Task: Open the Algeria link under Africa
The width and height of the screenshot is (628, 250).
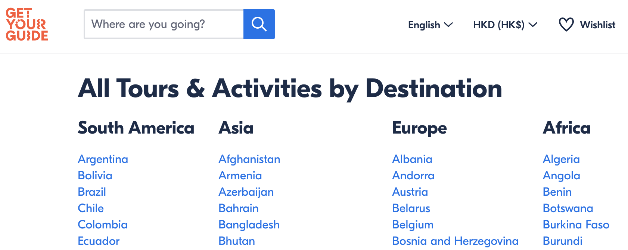Action: tap(561, 159)
